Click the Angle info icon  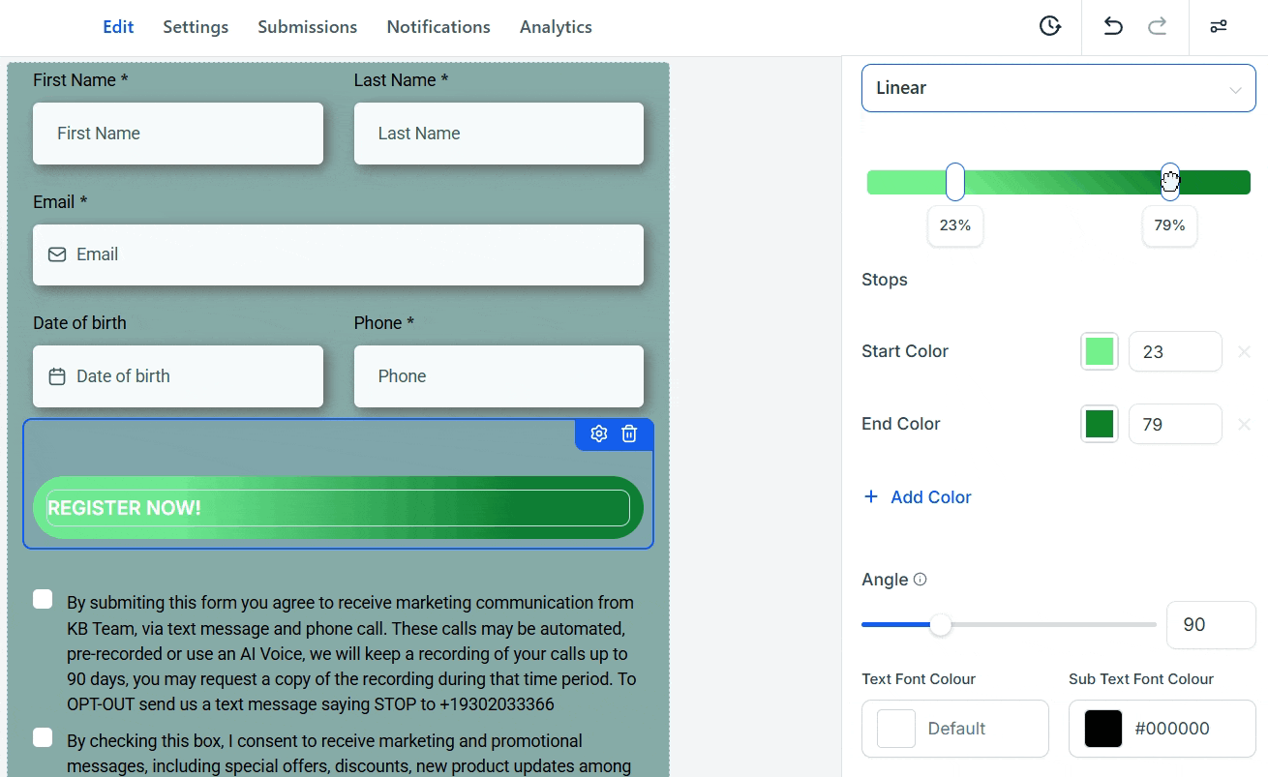921,580
